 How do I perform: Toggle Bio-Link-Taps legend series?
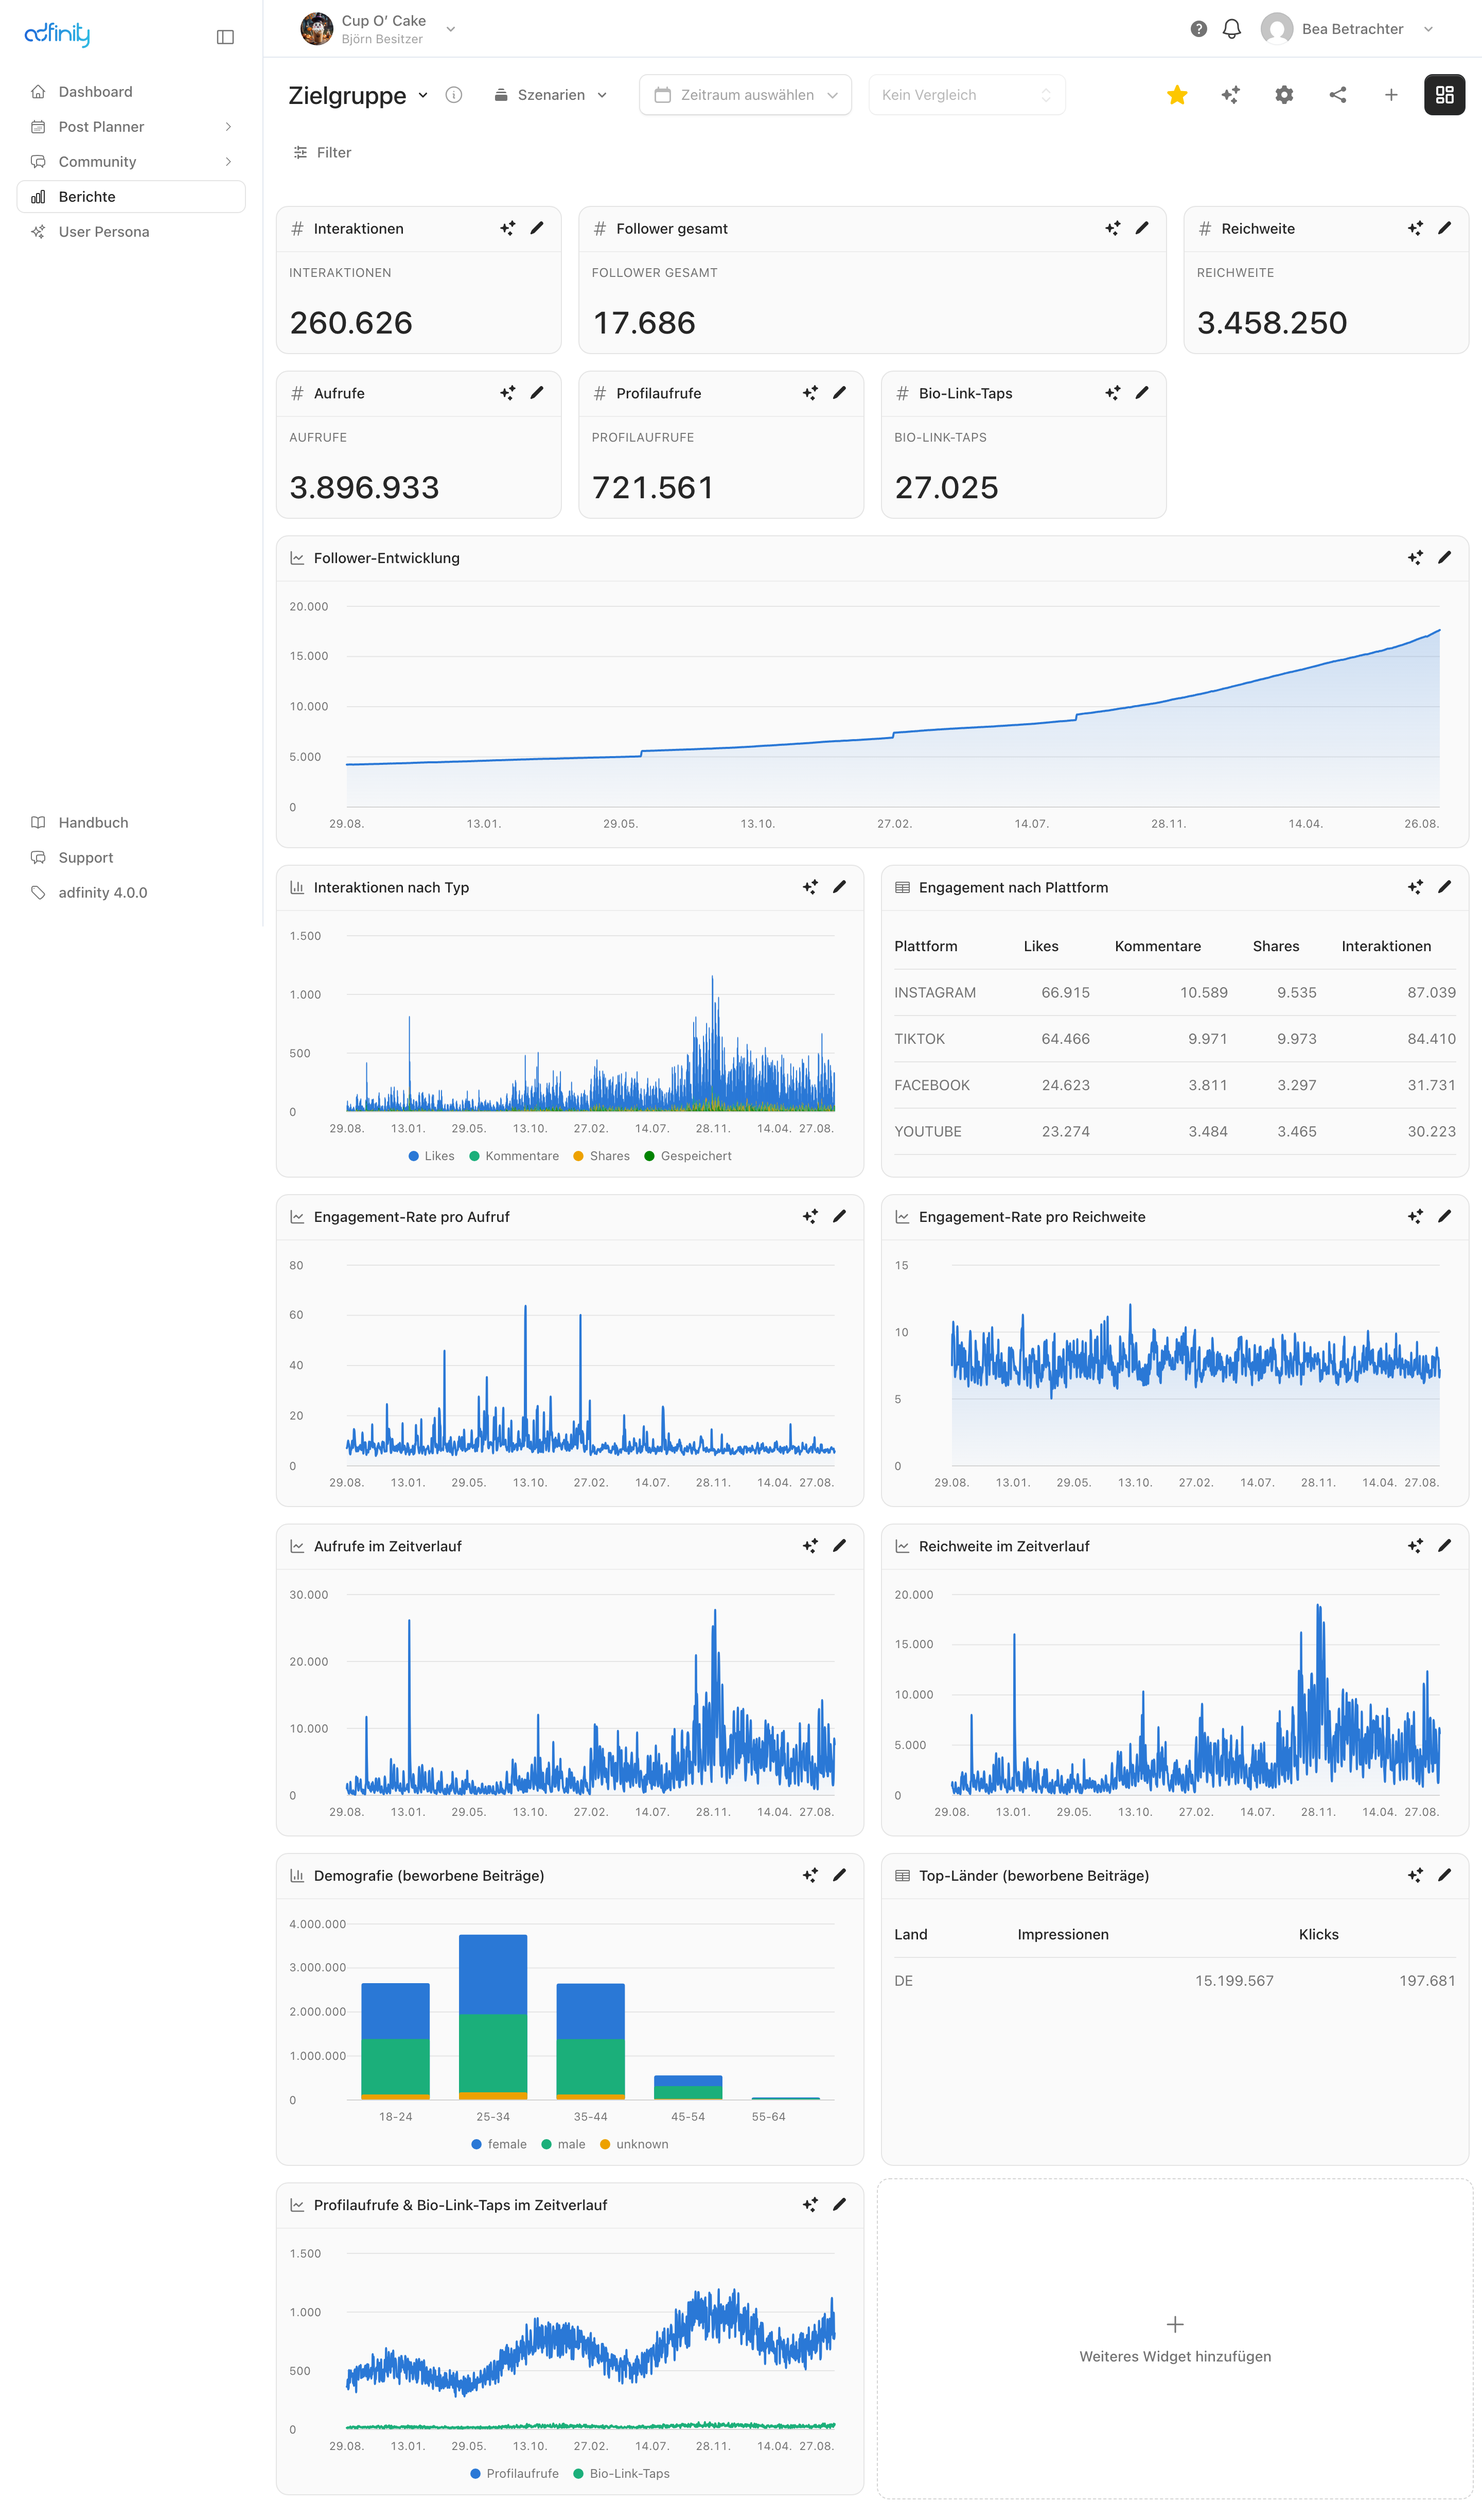click(621, 2473)
